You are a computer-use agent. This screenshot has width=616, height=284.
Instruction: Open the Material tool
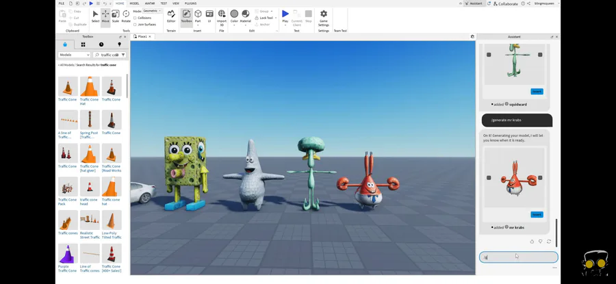(246, 16)
